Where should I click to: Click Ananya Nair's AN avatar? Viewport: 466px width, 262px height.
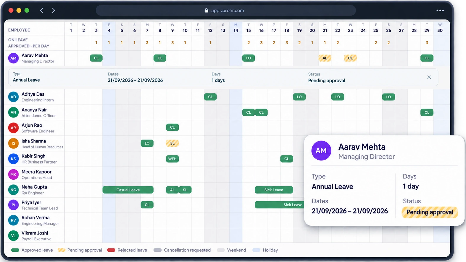[x=13, y=112]
